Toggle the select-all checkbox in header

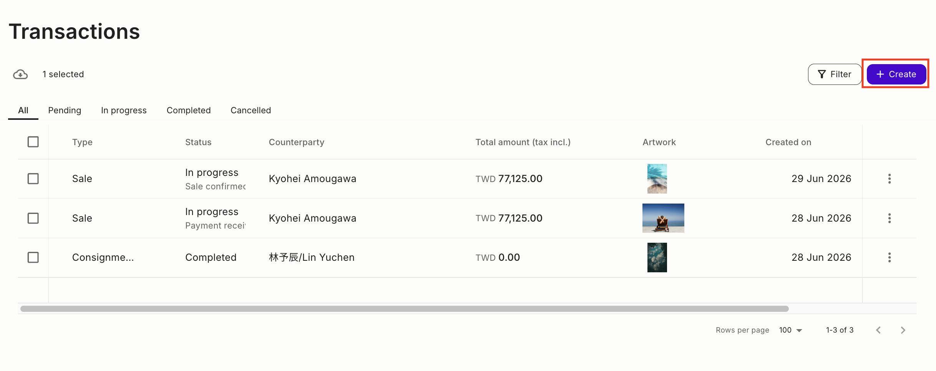(33, 142)
